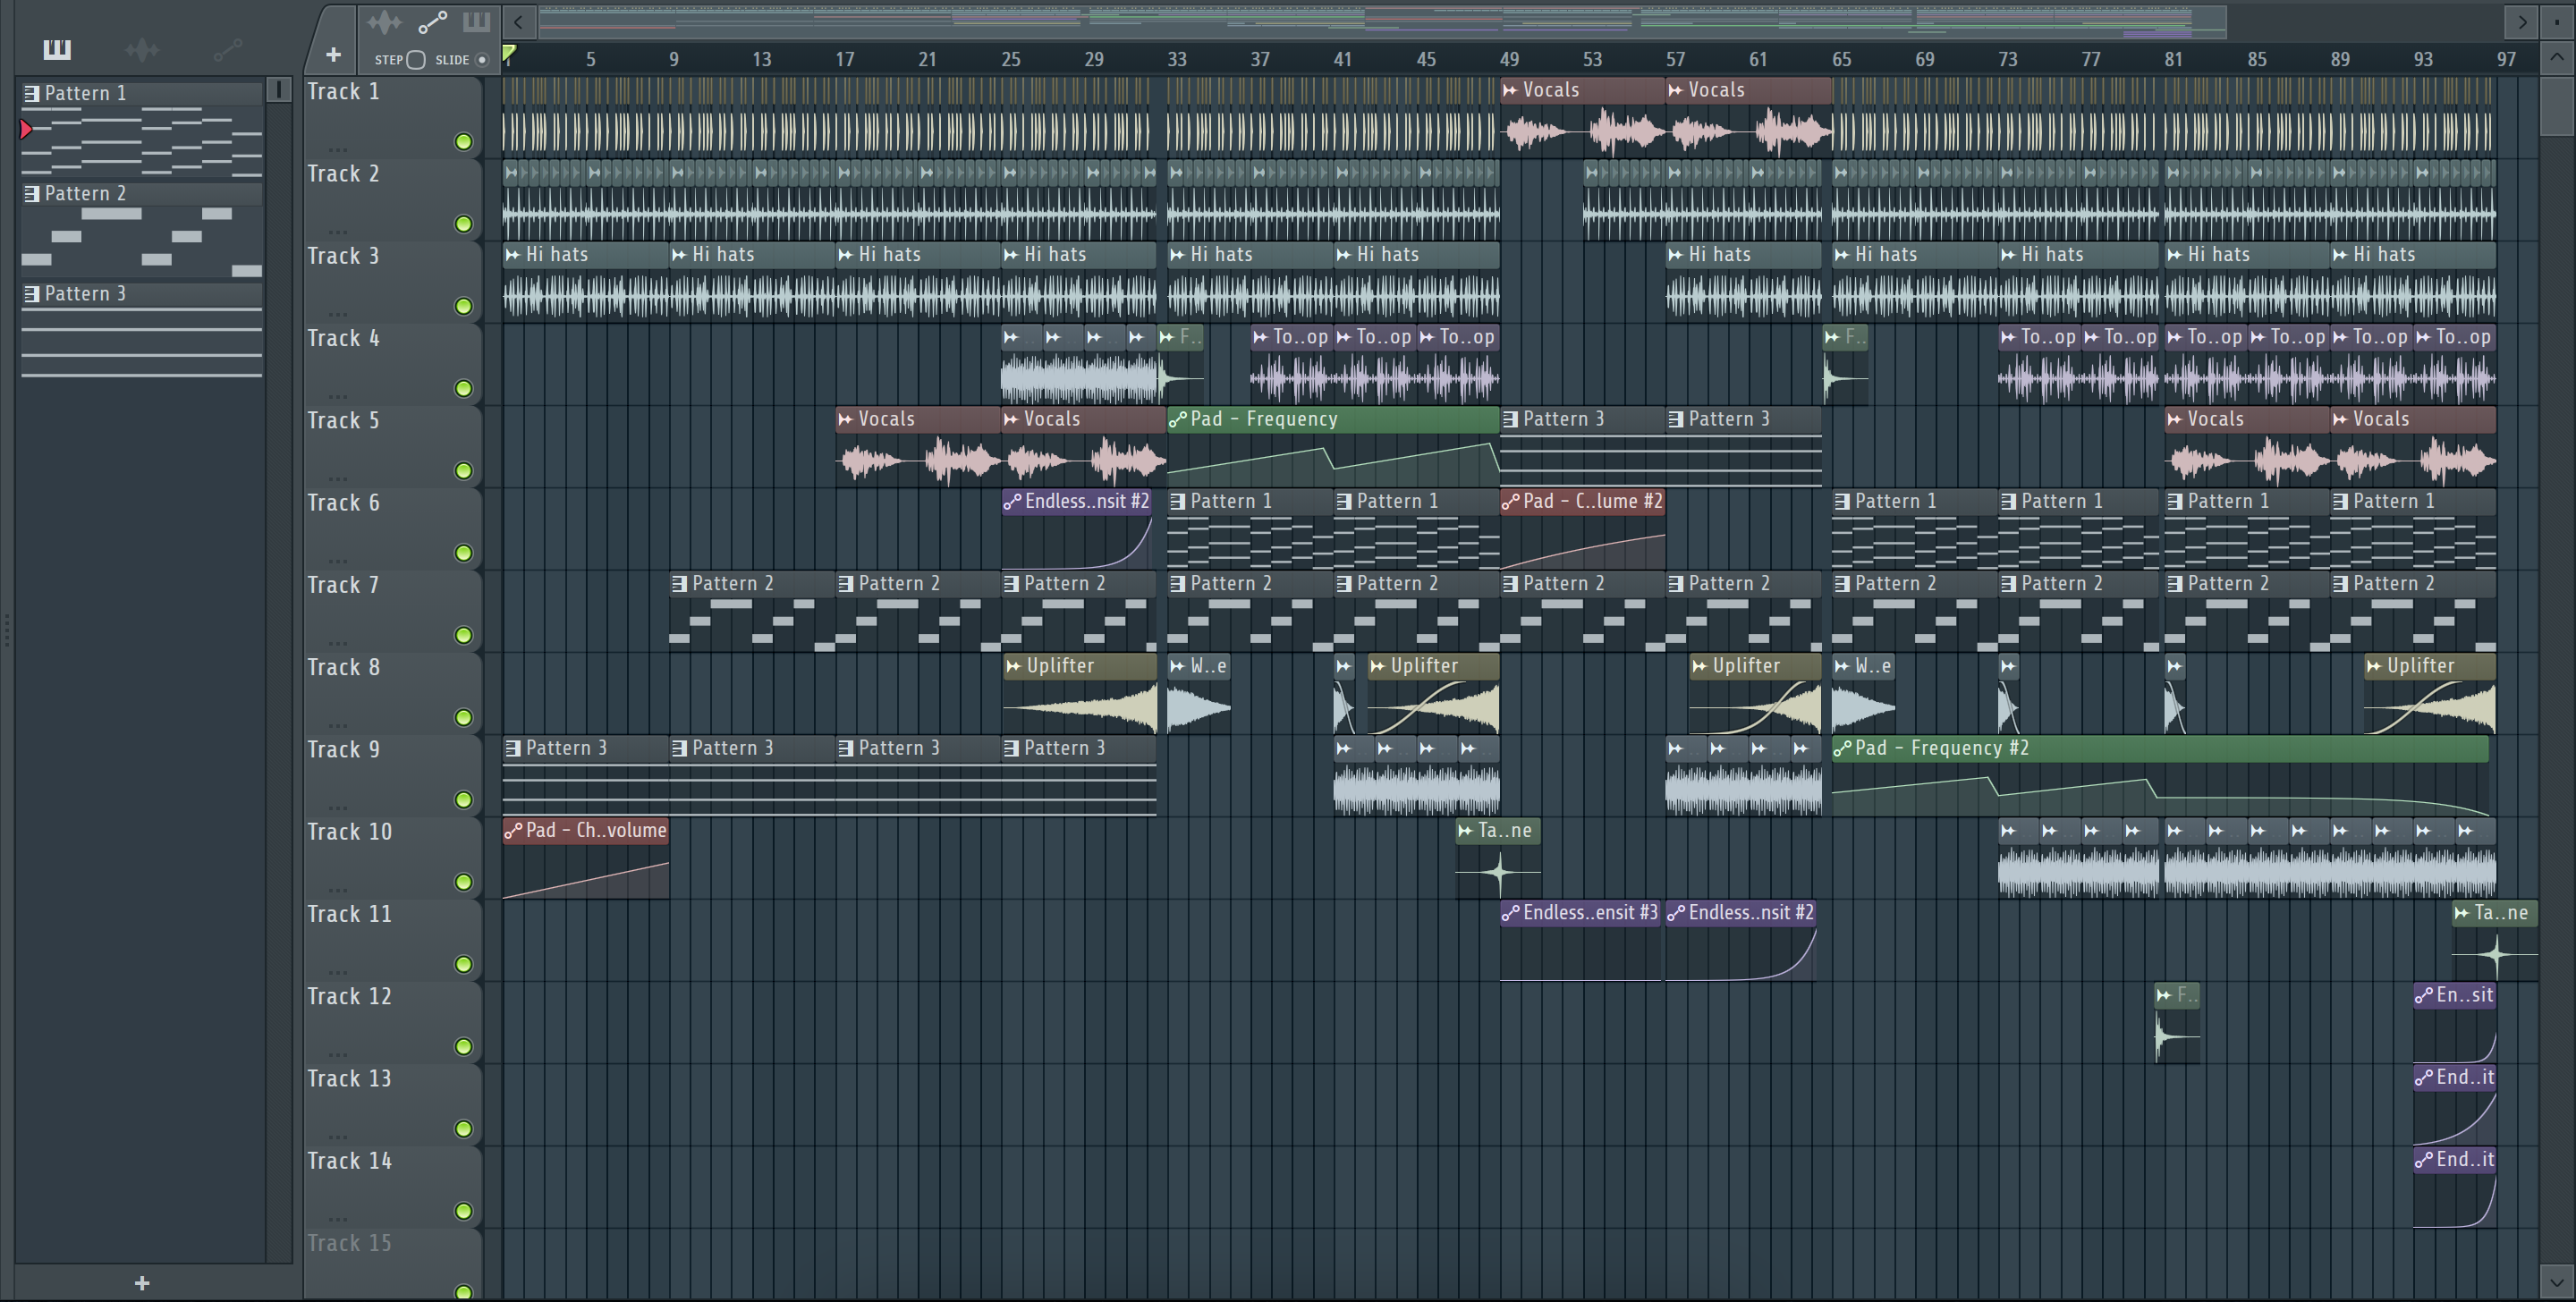Click the small button at the playlist's top-right corner

point(2556,22)
